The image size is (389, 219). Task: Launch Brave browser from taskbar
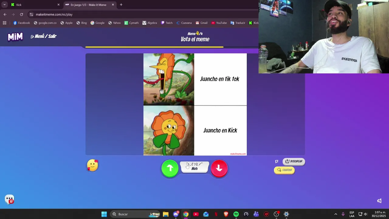tap(226, 214)
